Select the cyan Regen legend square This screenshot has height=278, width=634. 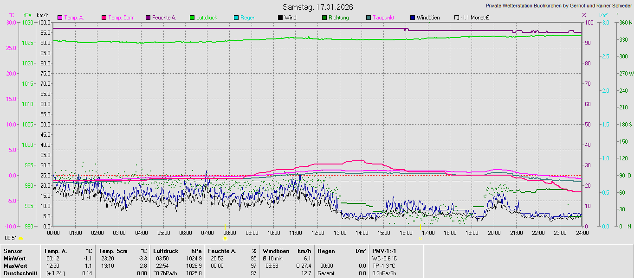click(236, 18)
